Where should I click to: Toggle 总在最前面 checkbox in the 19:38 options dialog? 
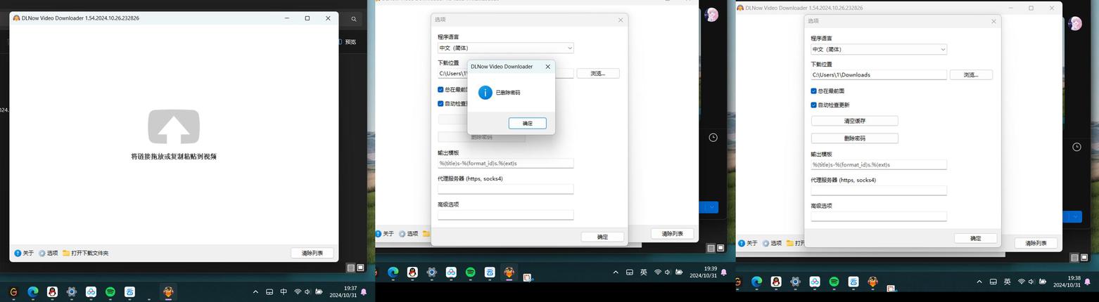coord(813,91)
